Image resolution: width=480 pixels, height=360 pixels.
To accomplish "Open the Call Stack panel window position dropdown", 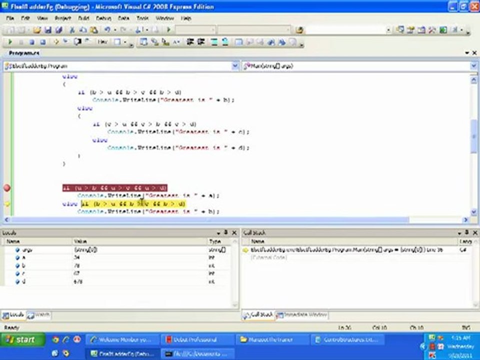I will 459,233.
